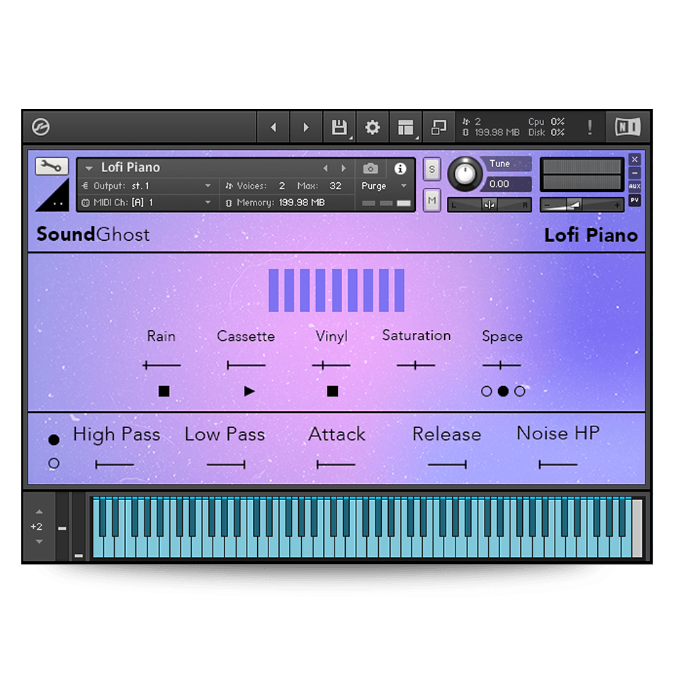Click the Lofi Piano instrument name field

(x=130, y=167)
